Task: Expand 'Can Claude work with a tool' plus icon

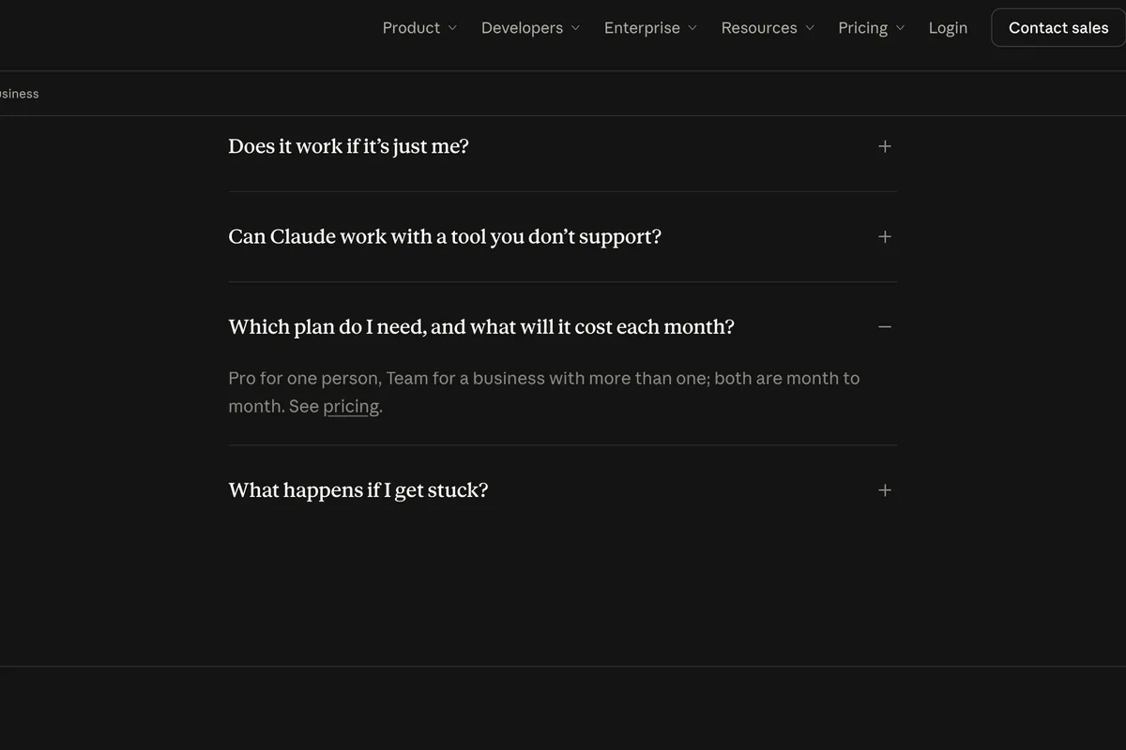Action: [x=885, y=236]
